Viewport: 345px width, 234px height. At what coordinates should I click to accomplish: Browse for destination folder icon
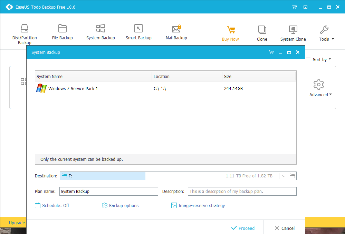coord(292,176)
